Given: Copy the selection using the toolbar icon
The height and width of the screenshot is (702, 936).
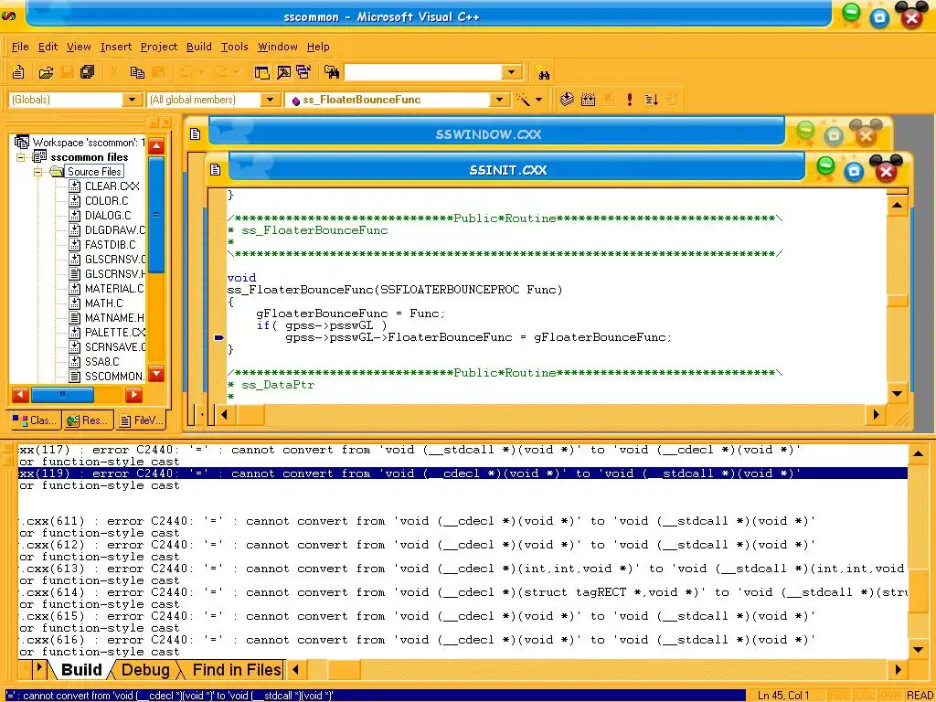Looking at the screenshot, I should [x=137, y=72].
